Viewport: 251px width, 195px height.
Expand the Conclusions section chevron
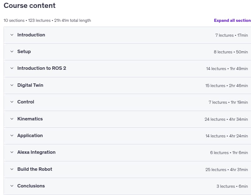12,186
